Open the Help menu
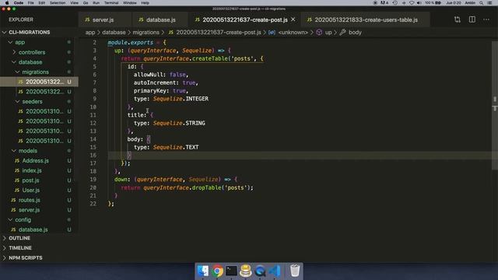 click(x=146, y=3)
